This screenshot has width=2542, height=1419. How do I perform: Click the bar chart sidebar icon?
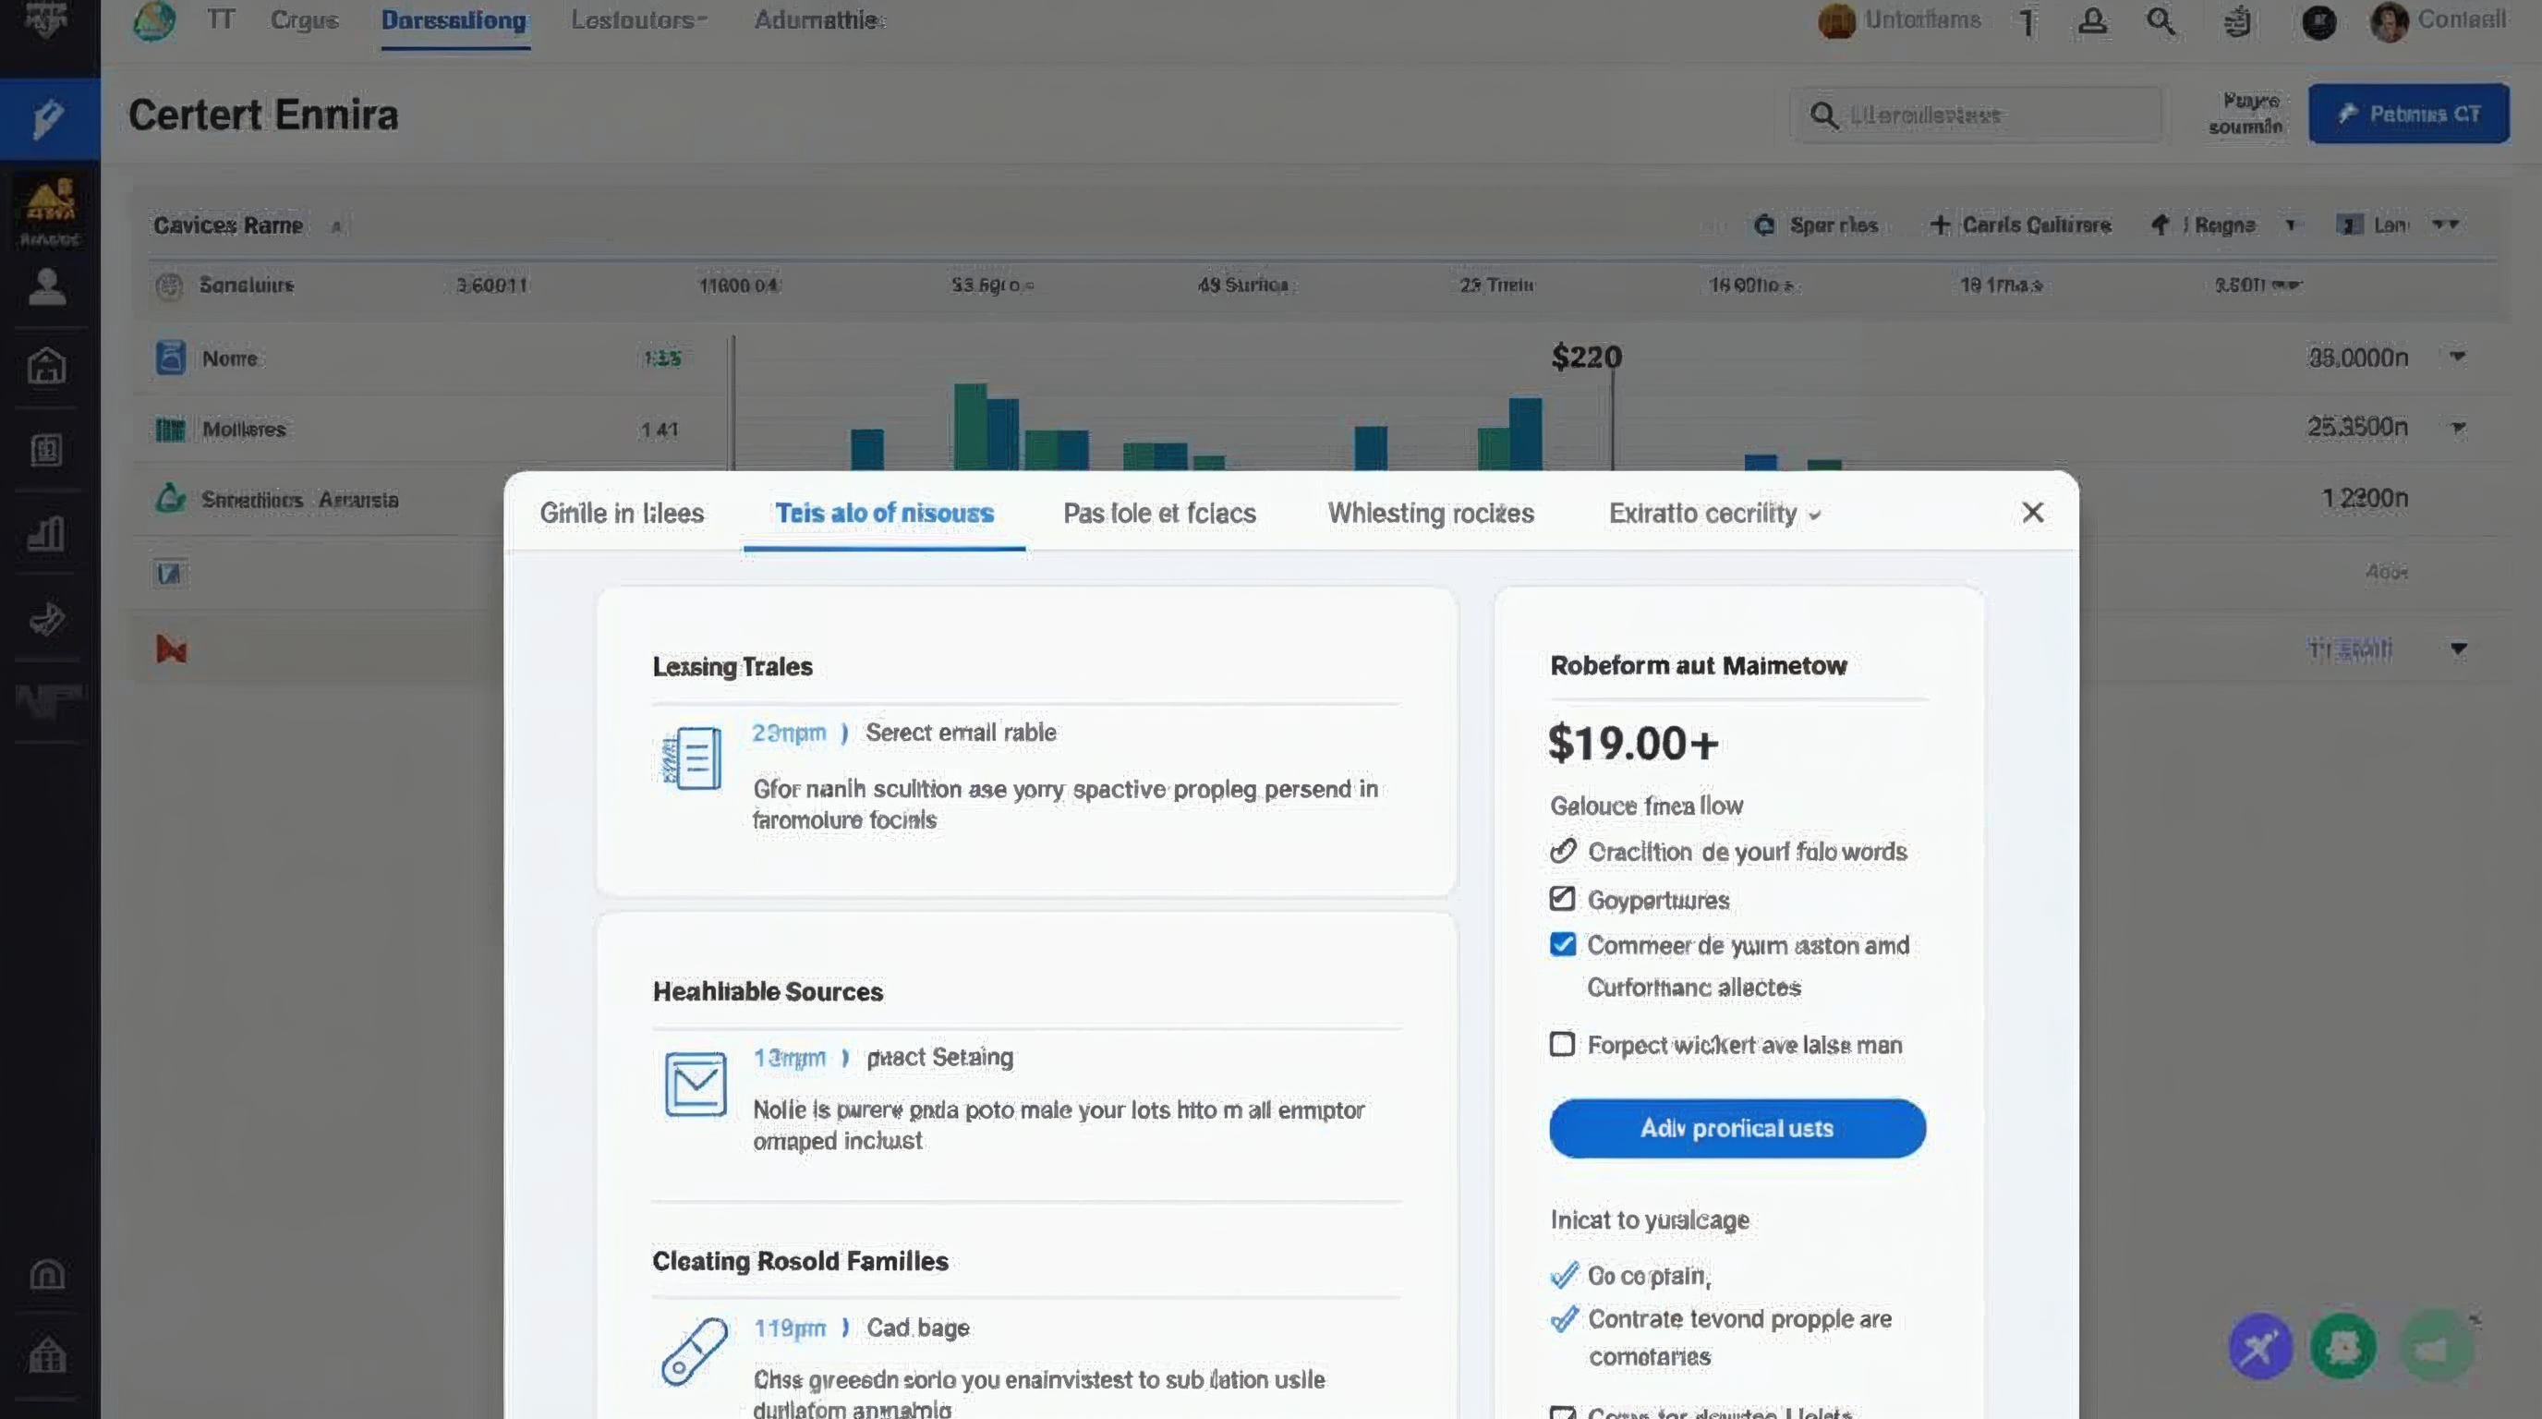[x=46, y=534]
